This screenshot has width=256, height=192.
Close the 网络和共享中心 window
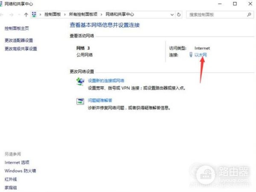click(250, 4)
